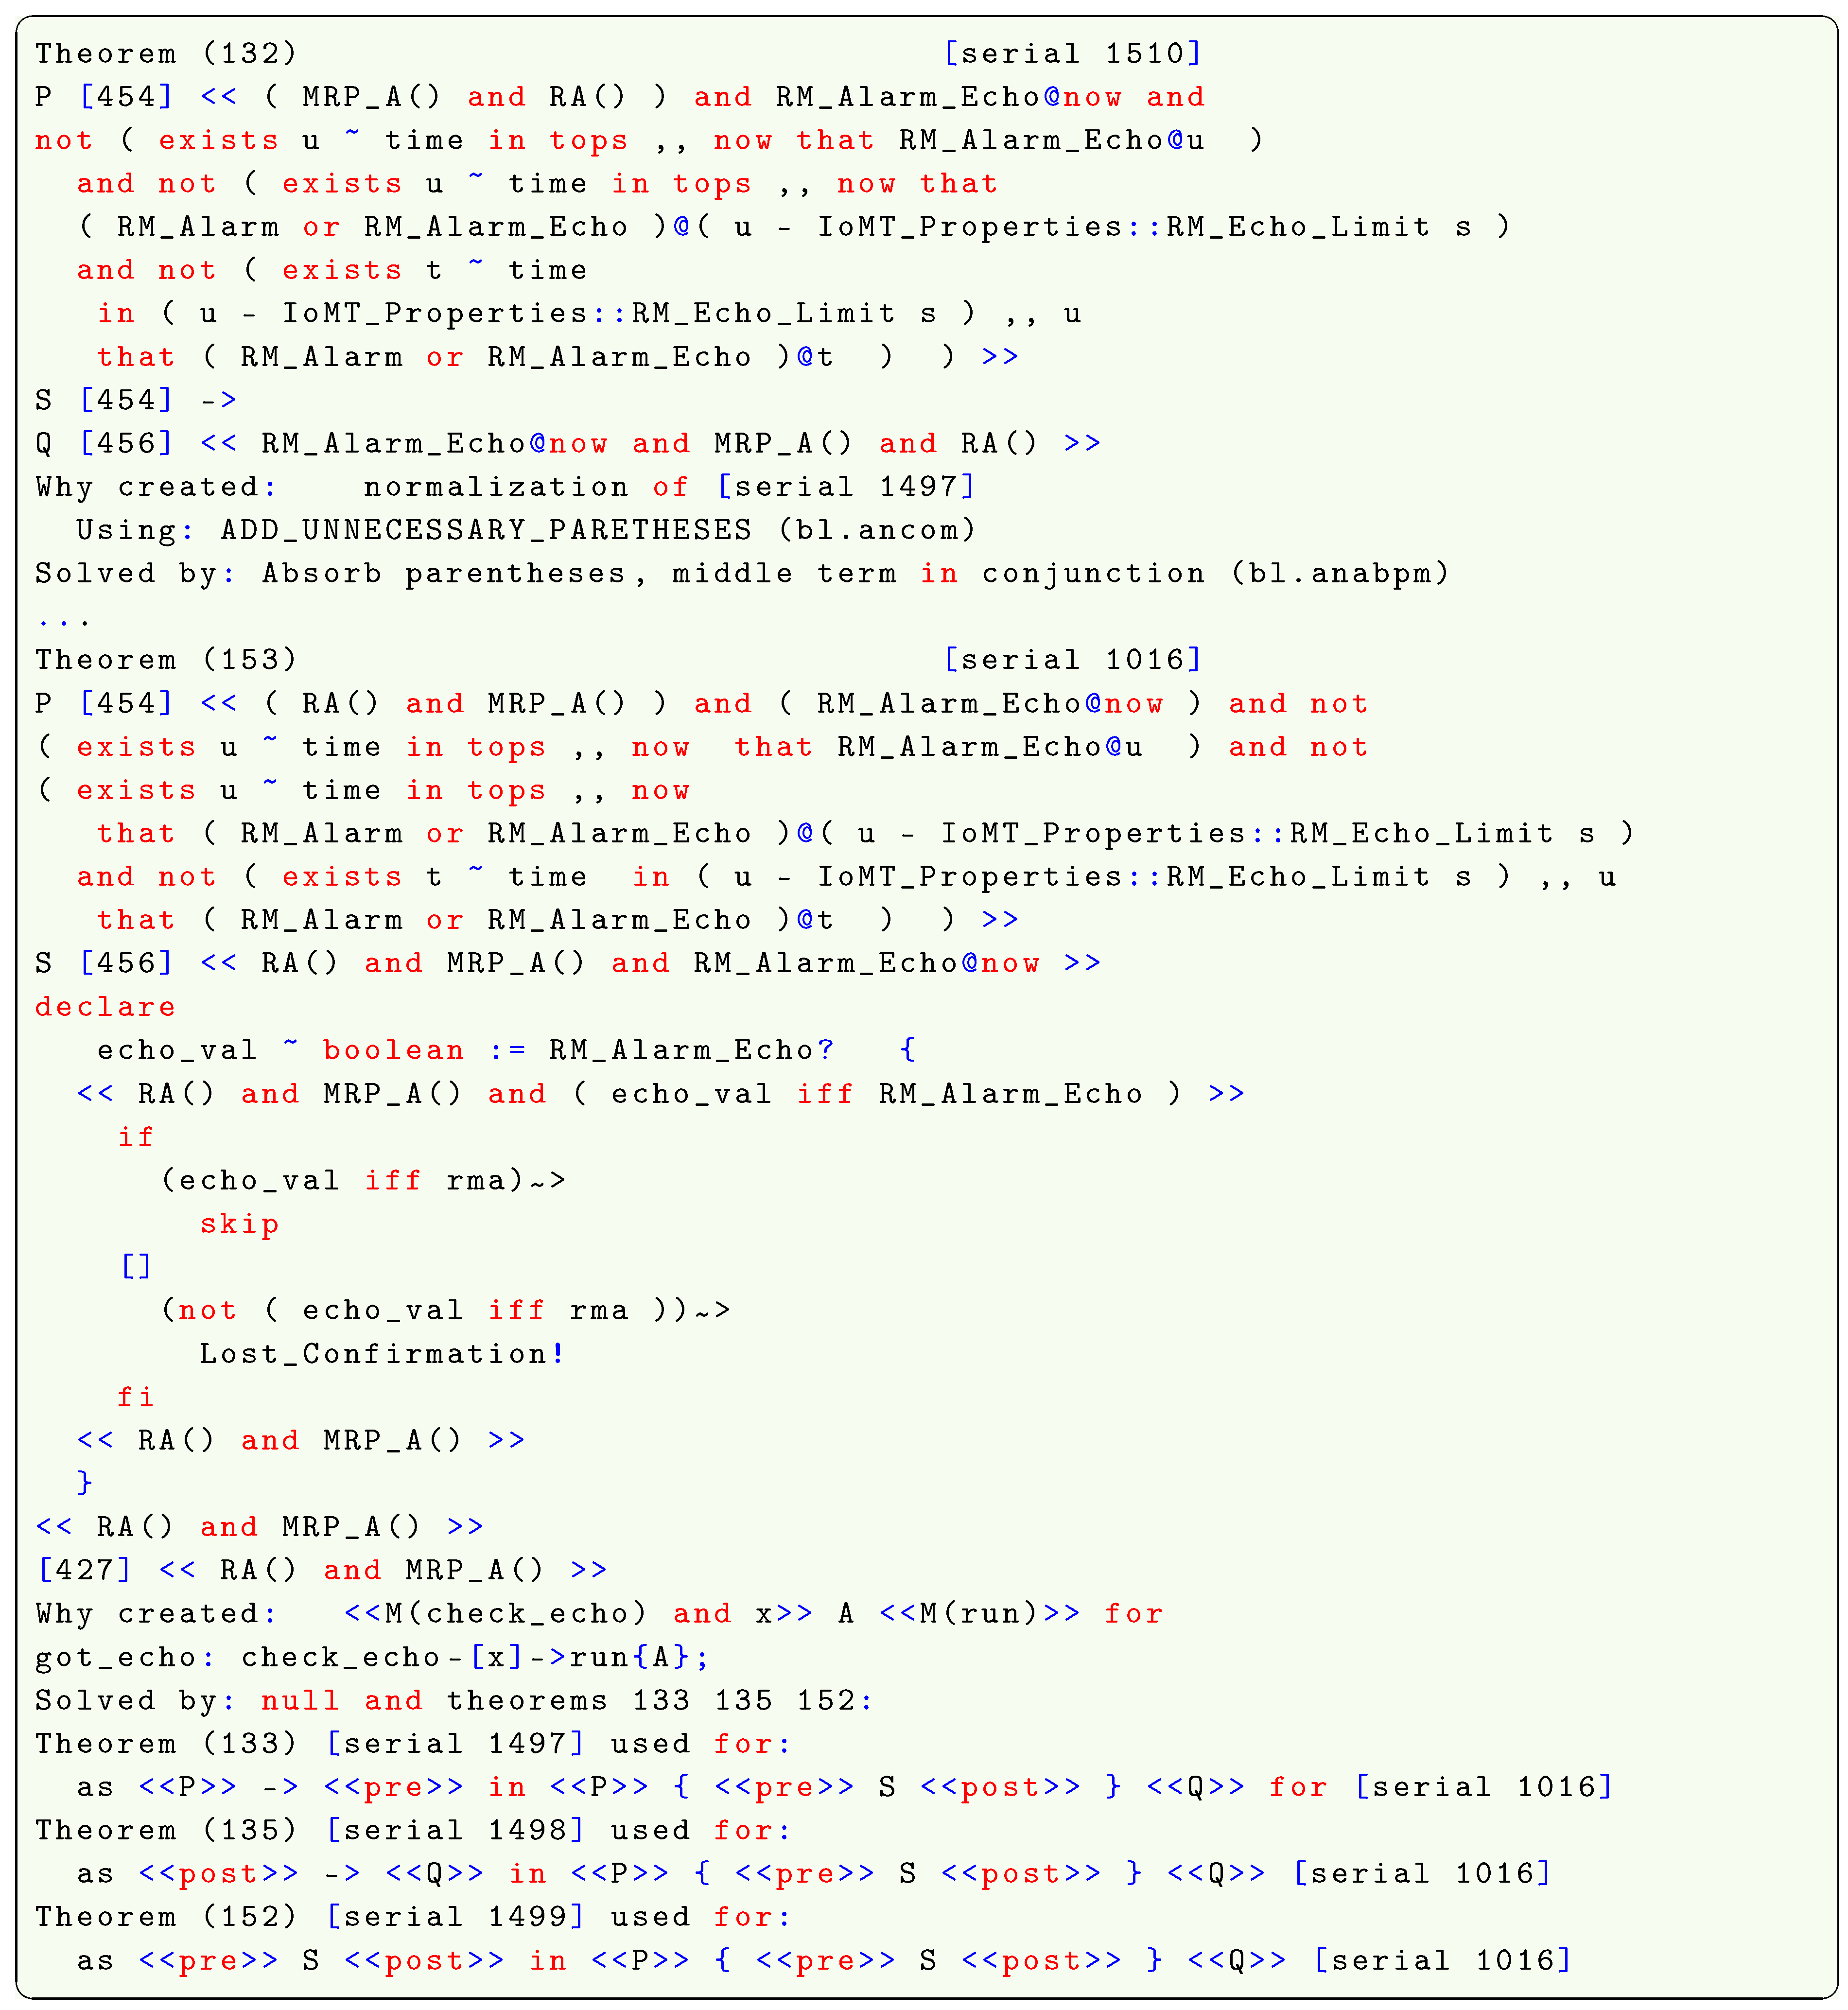Click the 'Q [456]' line

point(568,443)
